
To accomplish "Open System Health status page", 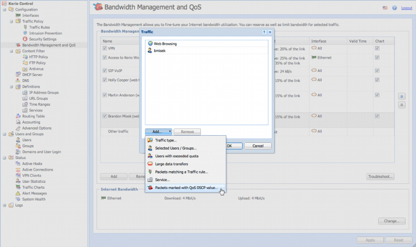I will 34,199.
